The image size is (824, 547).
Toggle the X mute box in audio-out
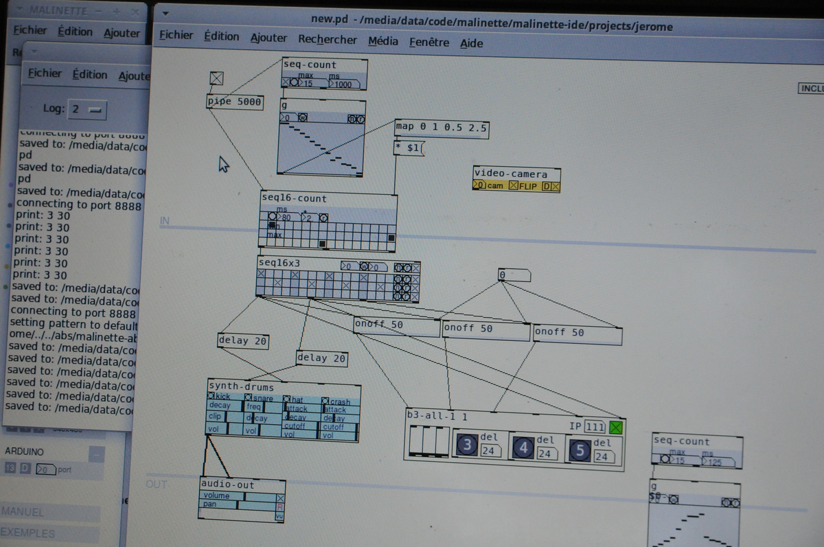279,498
